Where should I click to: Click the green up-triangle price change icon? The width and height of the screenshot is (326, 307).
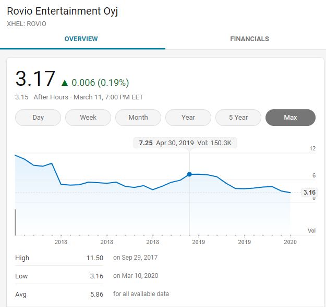pyautogui.click(x=65, y=83)
